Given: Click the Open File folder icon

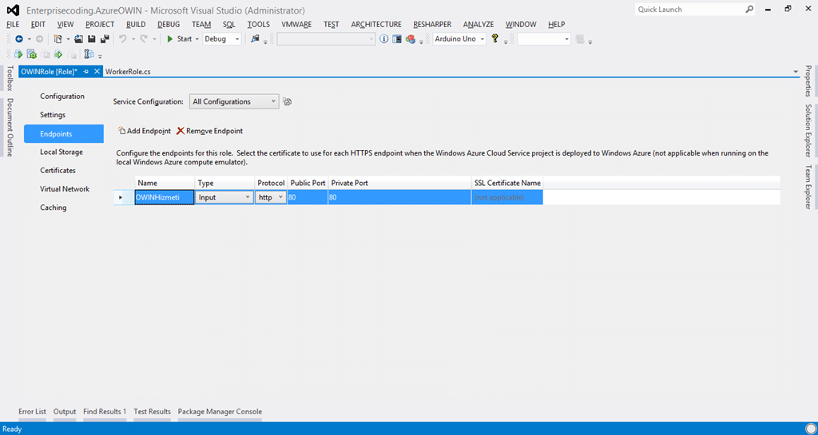Looking at the screenshot, I should pyautogui.click(x=79, y=39).
